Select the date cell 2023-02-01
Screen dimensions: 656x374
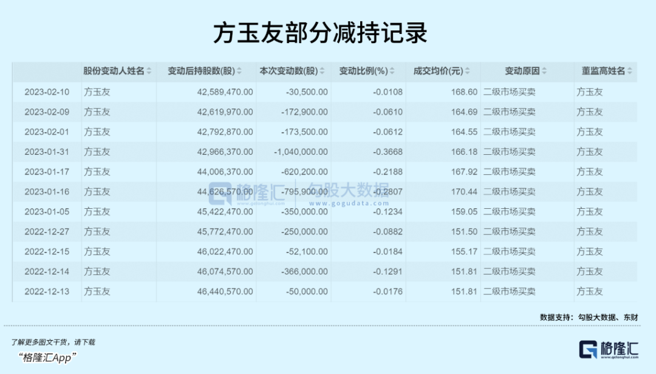[x=47, y=132]
